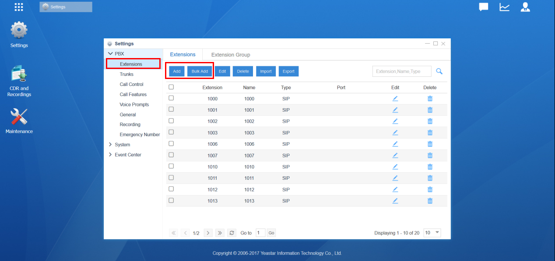Select the Settings taskbar item
This screenshot has width=555, height=261.
coord(66,7)
